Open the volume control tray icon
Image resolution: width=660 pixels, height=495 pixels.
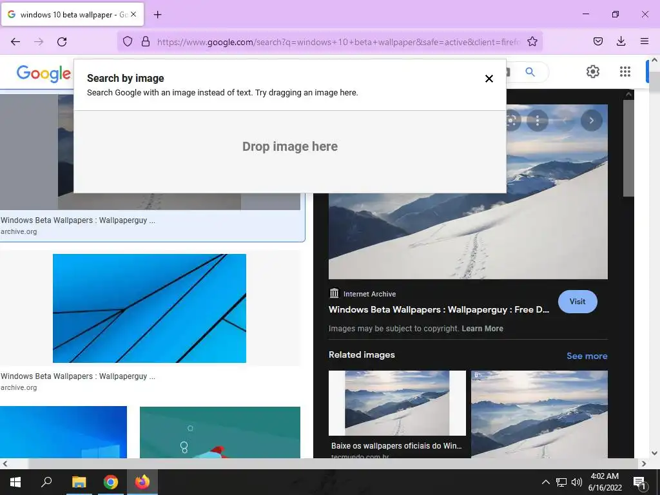coord(577,482)
